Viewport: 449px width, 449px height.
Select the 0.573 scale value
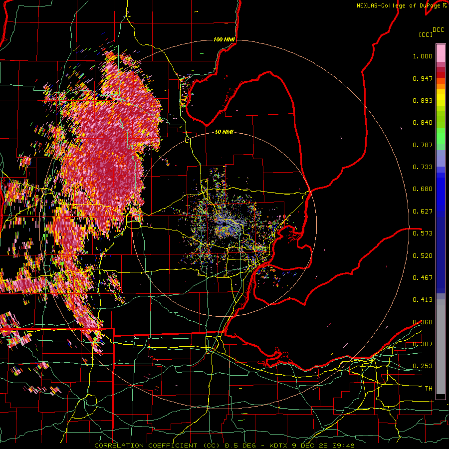point(423,233)
